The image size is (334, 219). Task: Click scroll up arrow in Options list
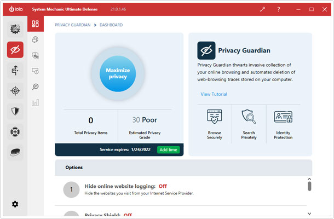pyautogui.click(x=309, y=179)
